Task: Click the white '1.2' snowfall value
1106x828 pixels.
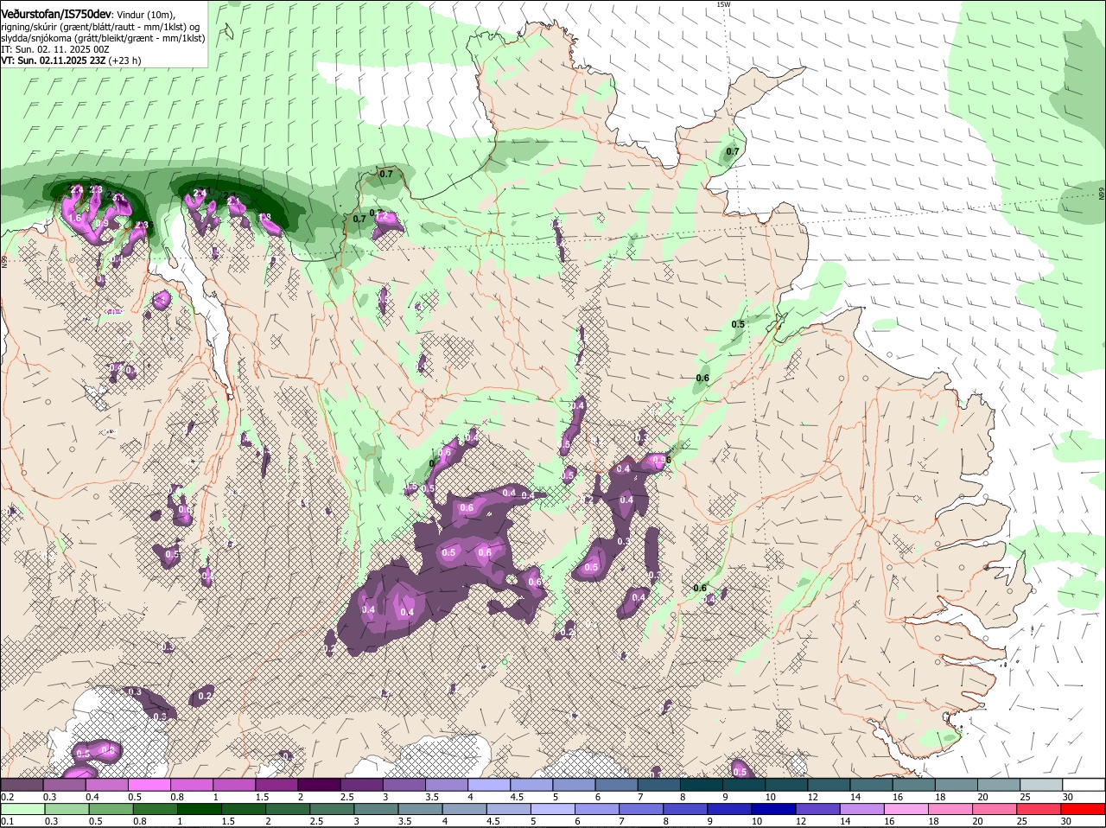Action: tap(382, 215)
